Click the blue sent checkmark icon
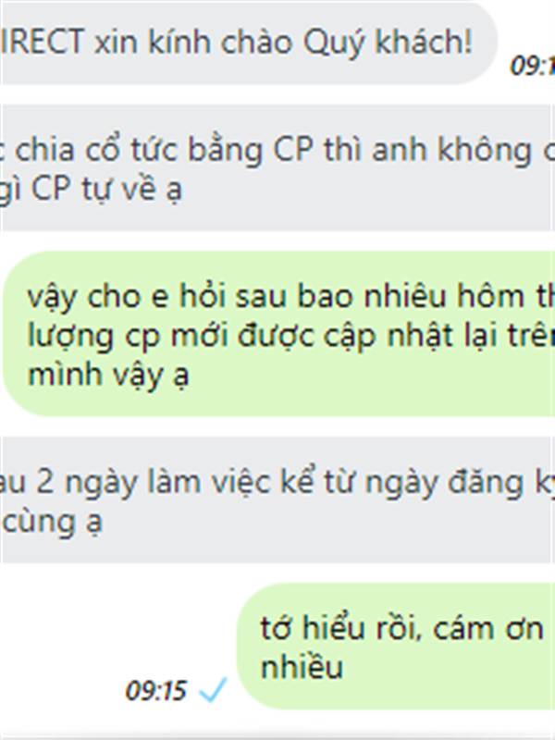The width and height of the screenshot is (555, 740). coord(213,689)
